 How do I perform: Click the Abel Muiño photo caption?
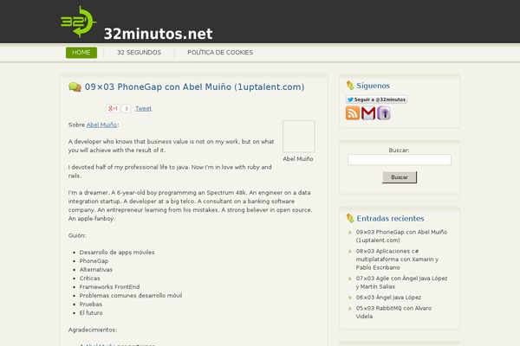[298, 159]
